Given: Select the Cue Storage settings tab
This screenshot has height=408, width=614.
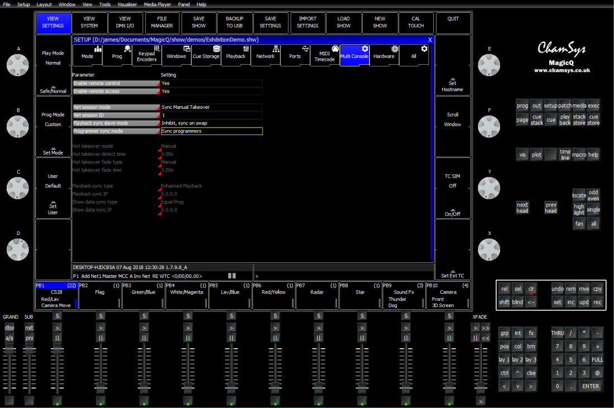Looking at the screenshot, I should coord(206,56).
